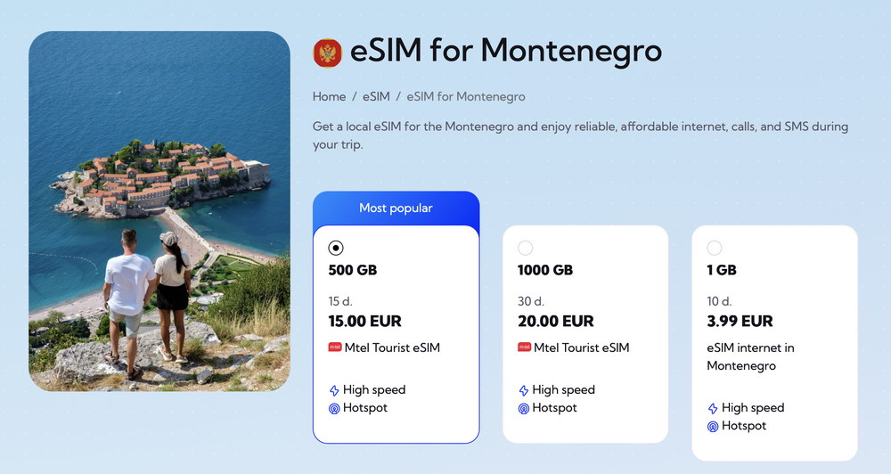The width and height of the screenshot is (891, 474).
Task: Choose the 1 GB plan radio button
Action: (714, 248)
